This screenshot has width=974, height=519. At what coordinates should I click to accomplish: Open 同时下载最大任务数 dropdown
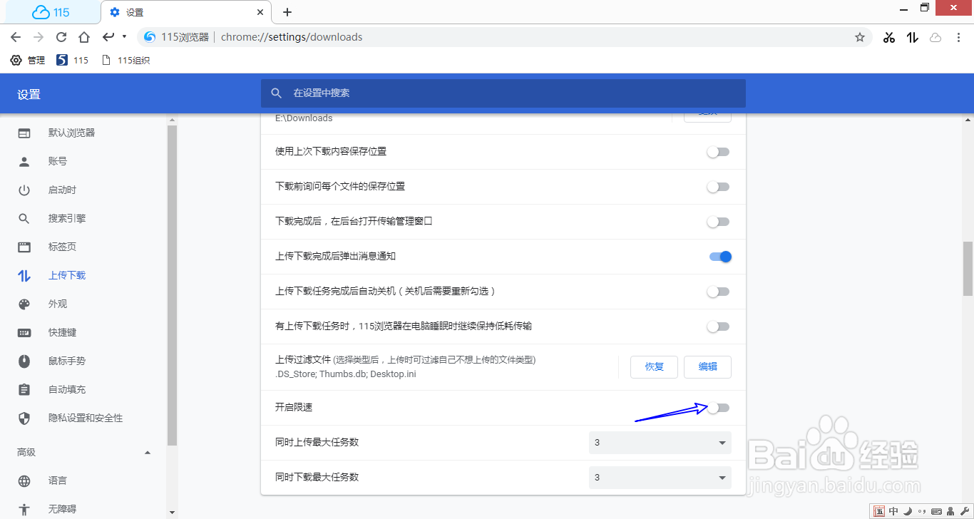point(659,477)
